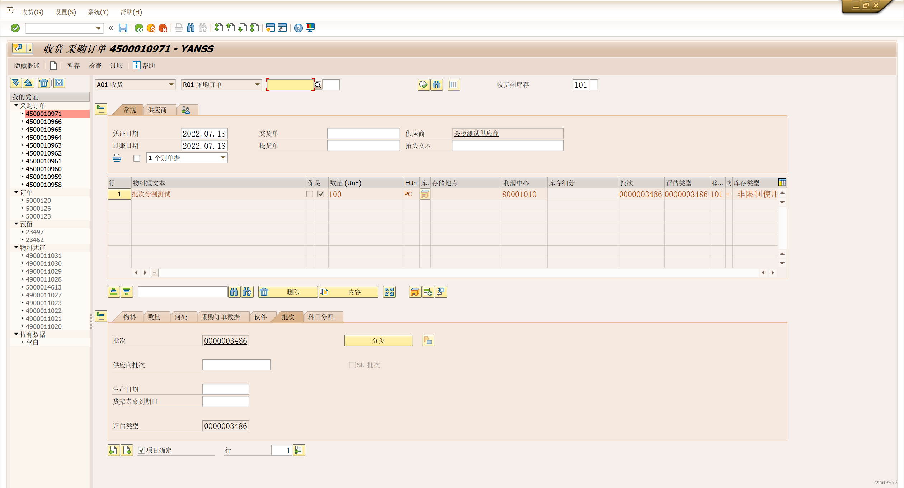
Task: Click the green Enter checkmark icon
Action: pyautogui.click(x=15, y=28)
